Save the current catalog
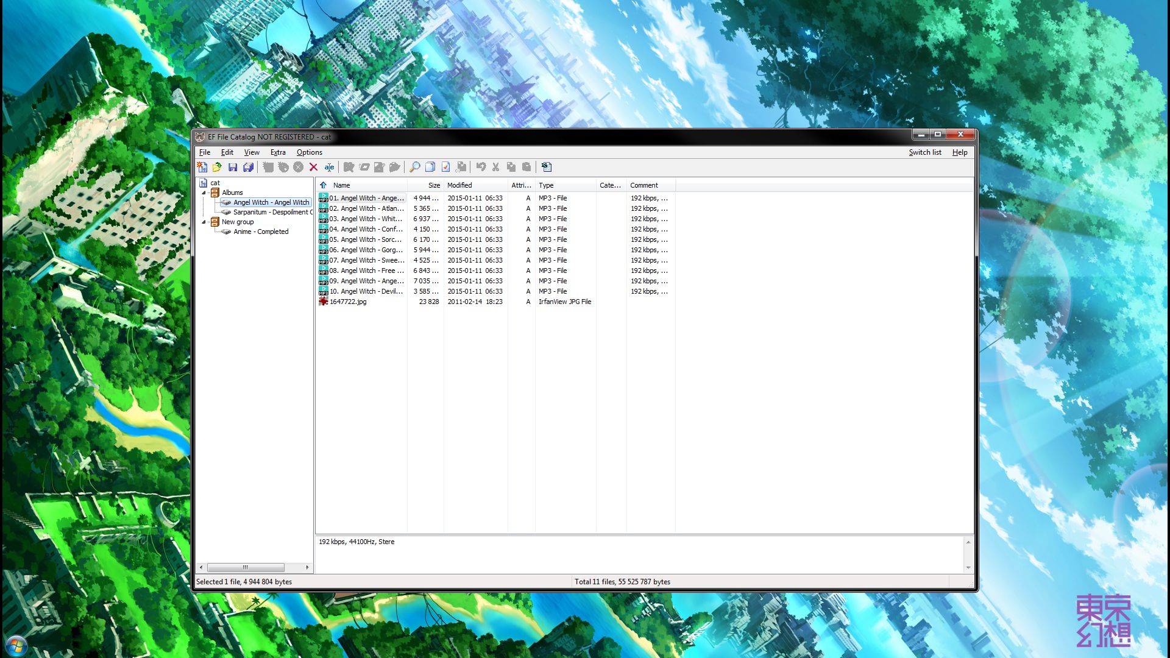 pyautogui.click(x=233, y=167)
